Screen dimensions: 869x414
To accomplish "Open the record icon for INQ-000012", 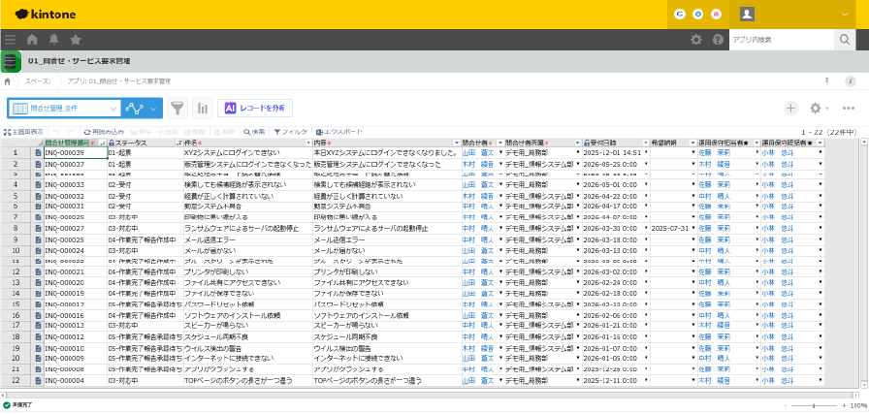I will (x=38, y=337).
